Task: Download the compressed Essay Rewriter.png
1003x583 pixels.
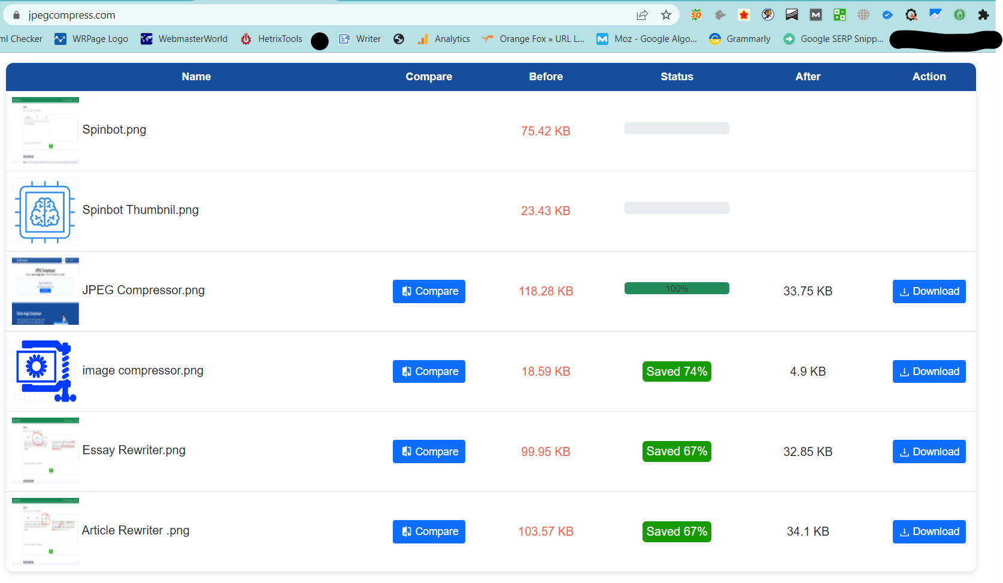Action: [x=929, y=452]
